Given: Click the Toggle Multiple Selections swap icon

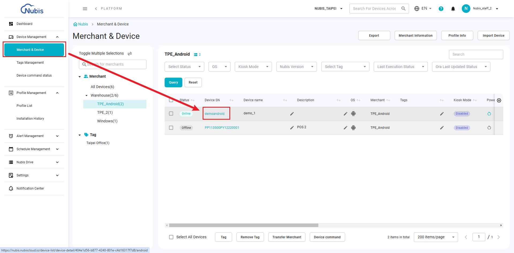Looking at the screenshot, I should (130, 54).
